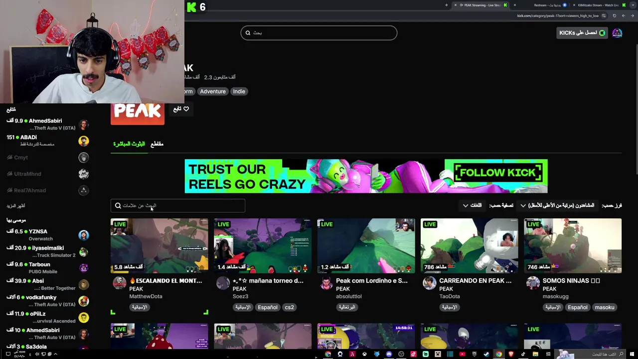Screen dimensions: 638x359
Task: Open offline channel Real7Ahmad in sidebar
Action: 48,190
